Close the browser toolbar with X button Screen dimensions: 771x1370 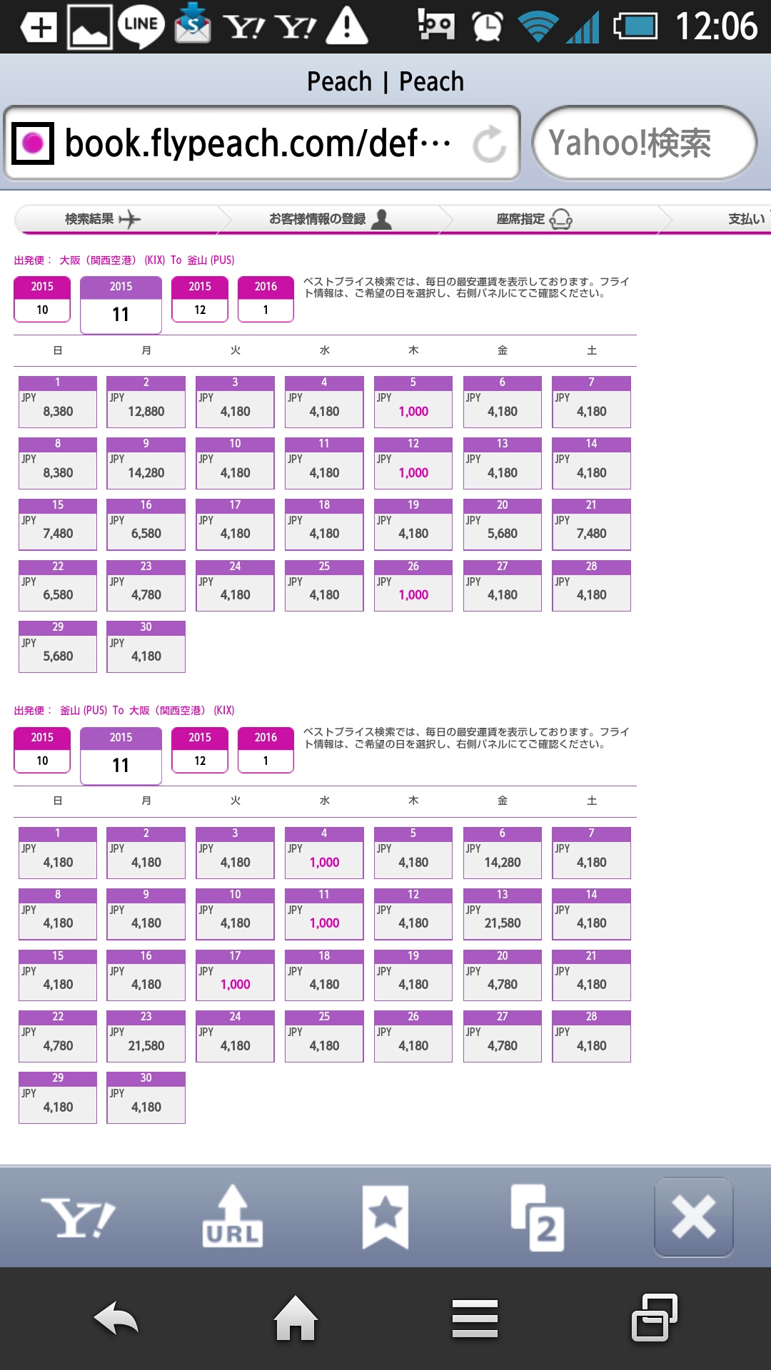(693, 1217)
